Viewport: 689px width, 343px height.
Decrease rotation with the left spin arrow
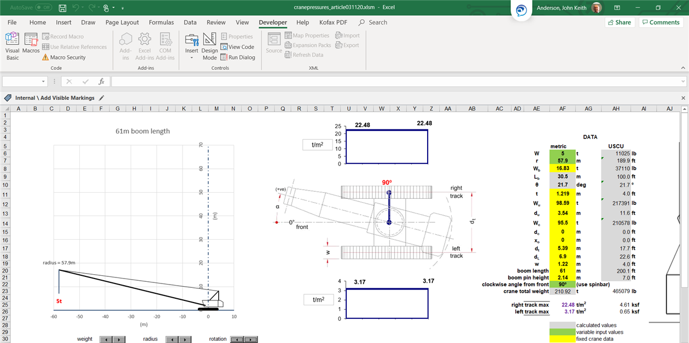pos(237,339)
